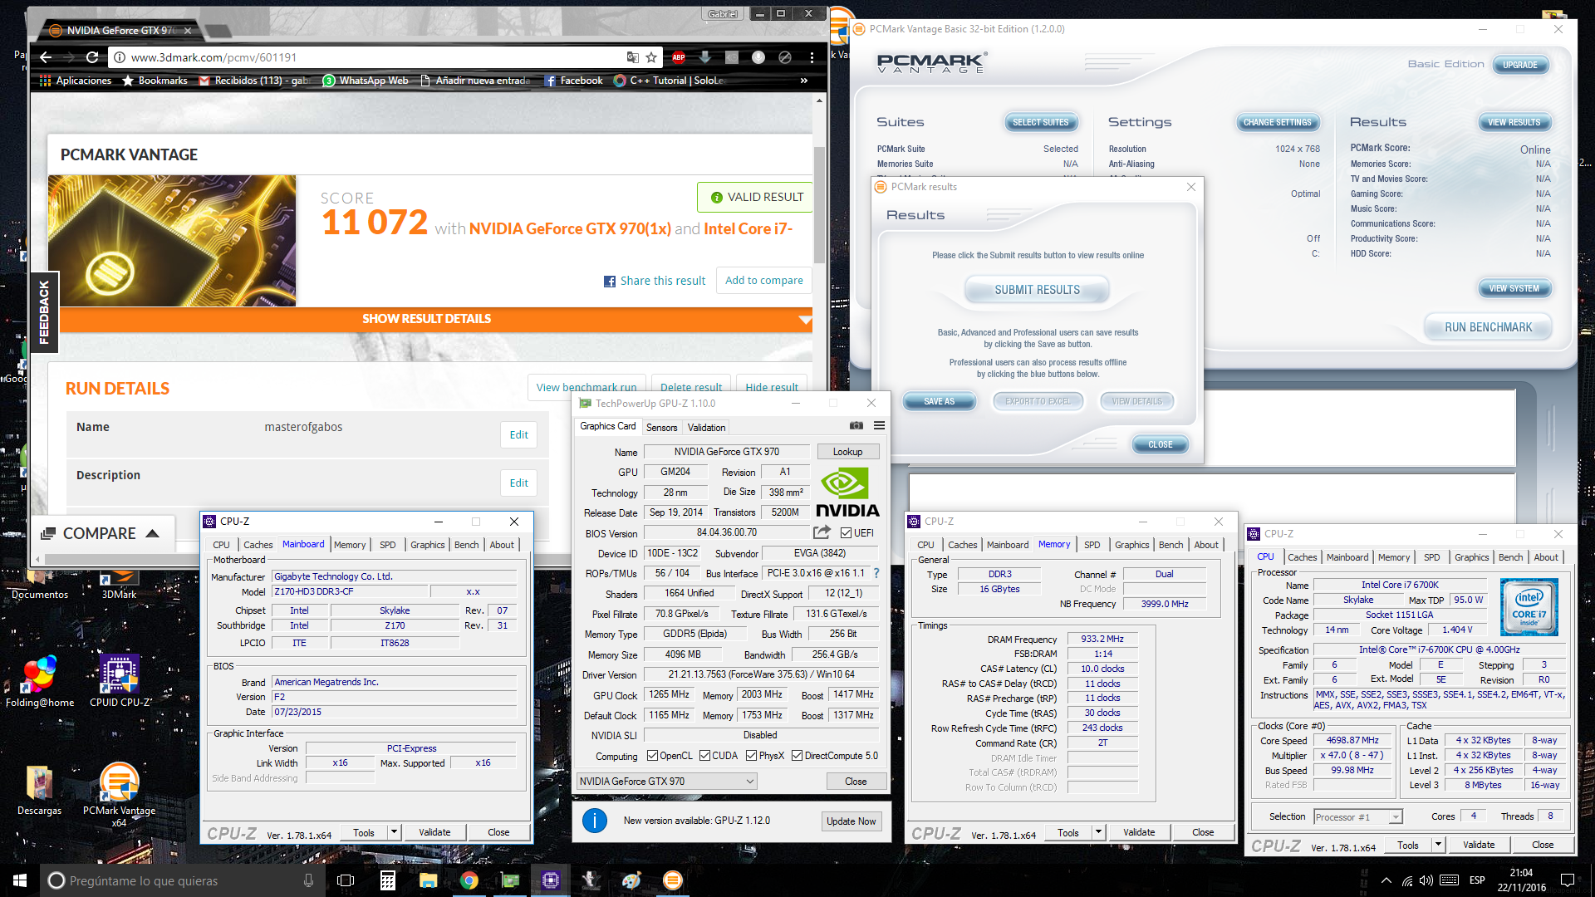Click SUBMIT RESULTS in PCMark results
1595x897 pixels.
click(x=1037, y=290)
